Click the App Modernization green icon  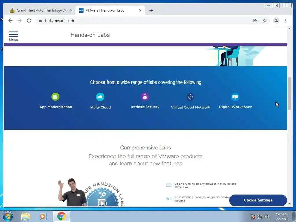(55, 97)
